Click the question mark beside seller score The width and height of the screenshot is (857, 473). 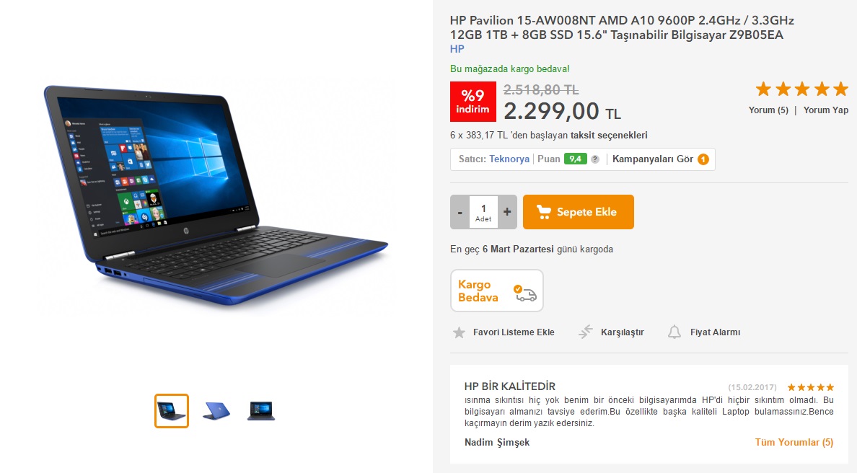click(595, 159)
